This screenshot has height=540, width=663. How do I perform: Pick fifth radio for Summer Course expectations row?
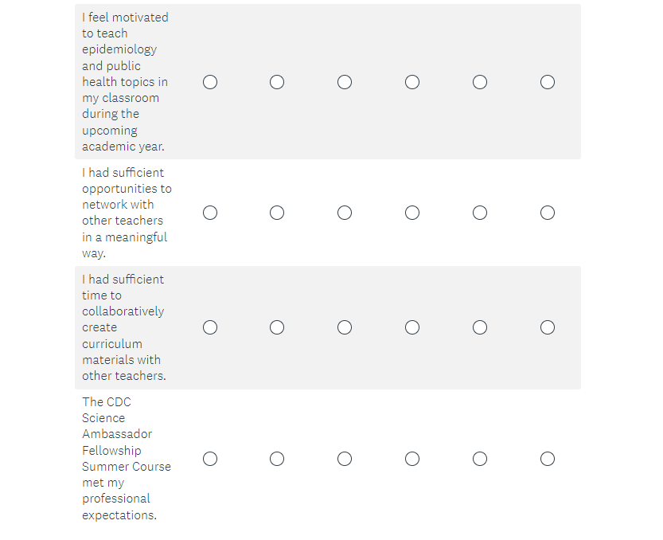tap(480, 459)
